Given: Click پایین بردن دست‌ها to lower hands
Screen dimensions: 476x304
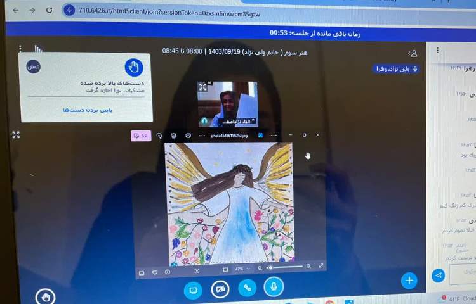Looking at the screenshot, I should pyautogui.click(x=88, y=110).
